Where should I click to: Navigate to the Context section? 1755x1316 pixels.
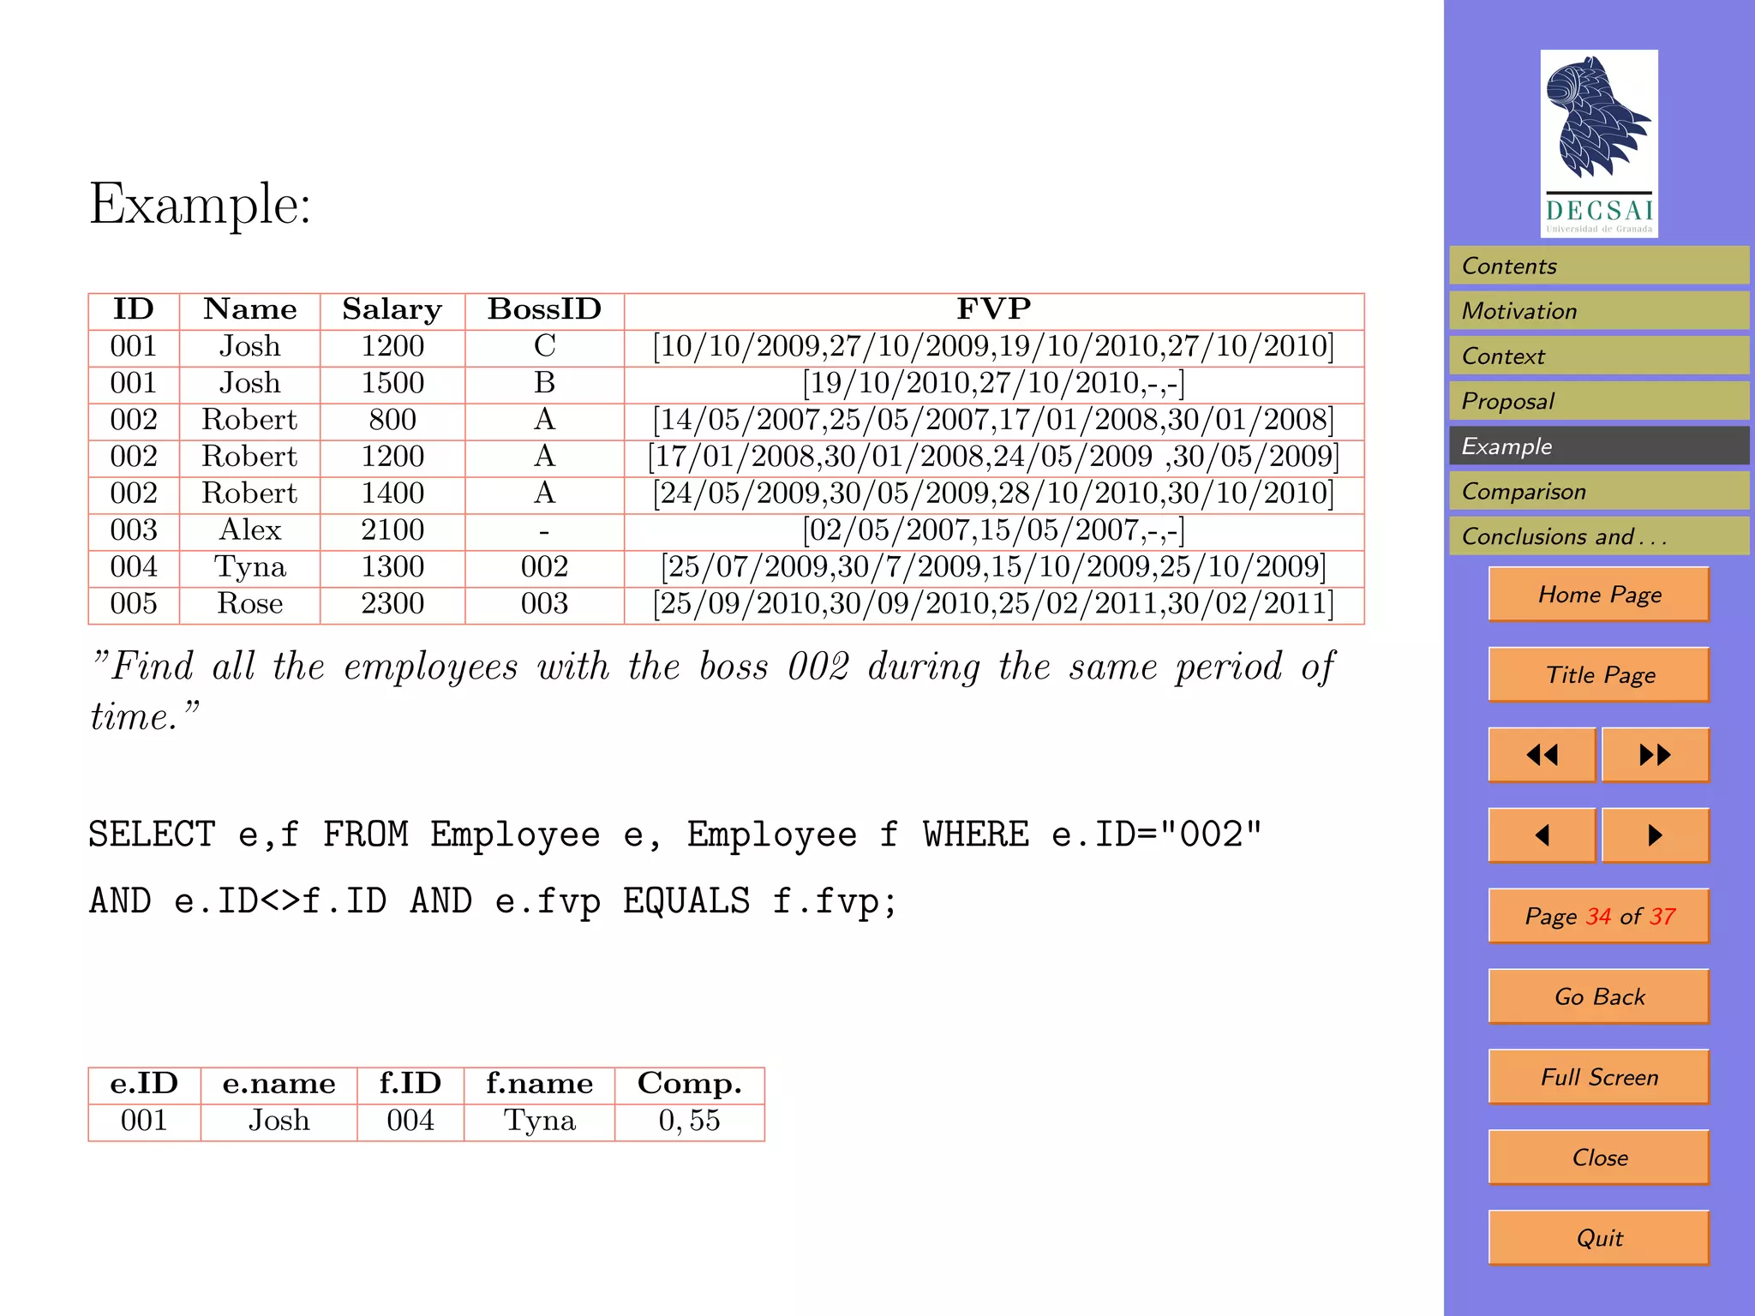point(1599,356)
